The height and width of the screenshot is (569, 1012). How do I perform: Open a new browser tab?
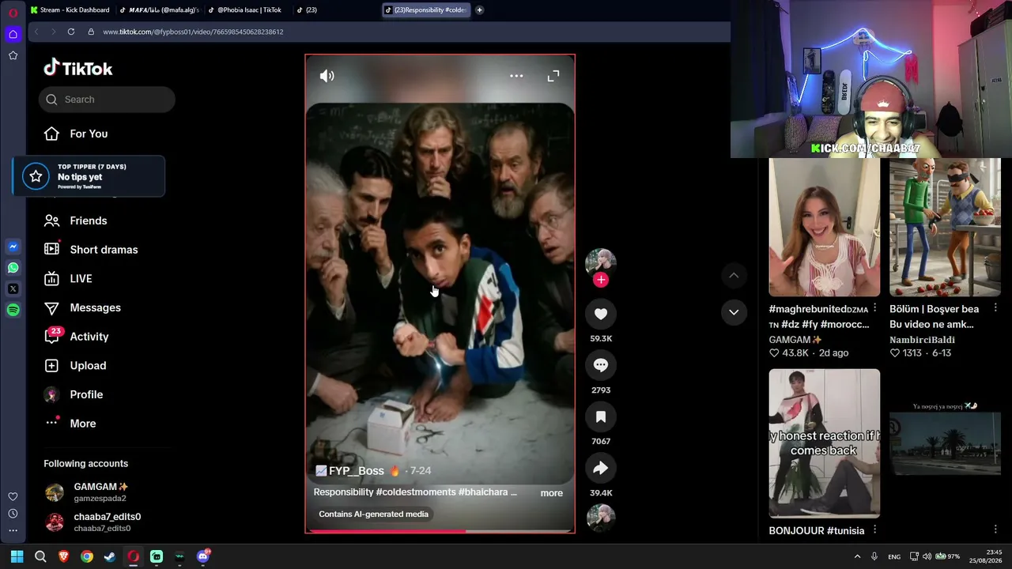479,10
